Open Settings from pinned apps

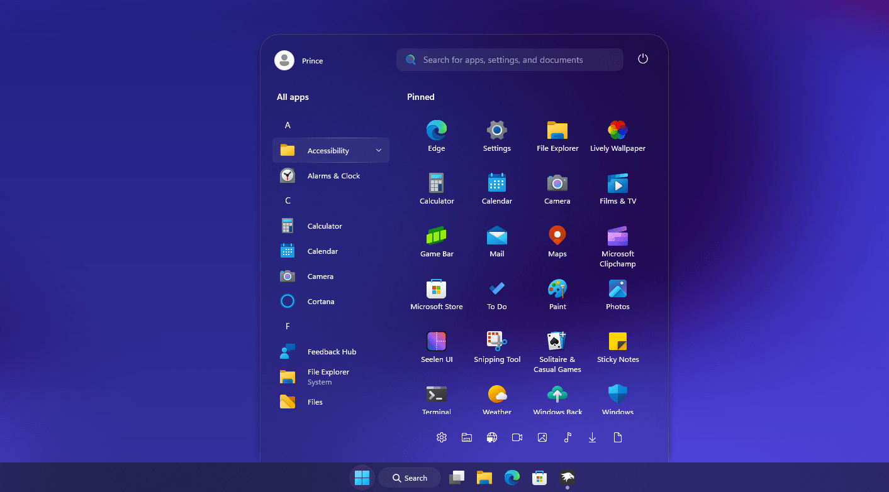(x=497, y=136)
